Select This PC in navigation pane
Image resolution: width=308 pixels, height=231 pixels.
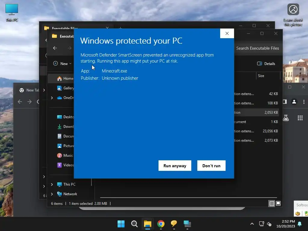66,184
